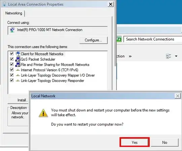Click refresh icon in Network Connections window
Viewport: 182px width, 151px height.
pyautogui.click(x=119, y=39)
